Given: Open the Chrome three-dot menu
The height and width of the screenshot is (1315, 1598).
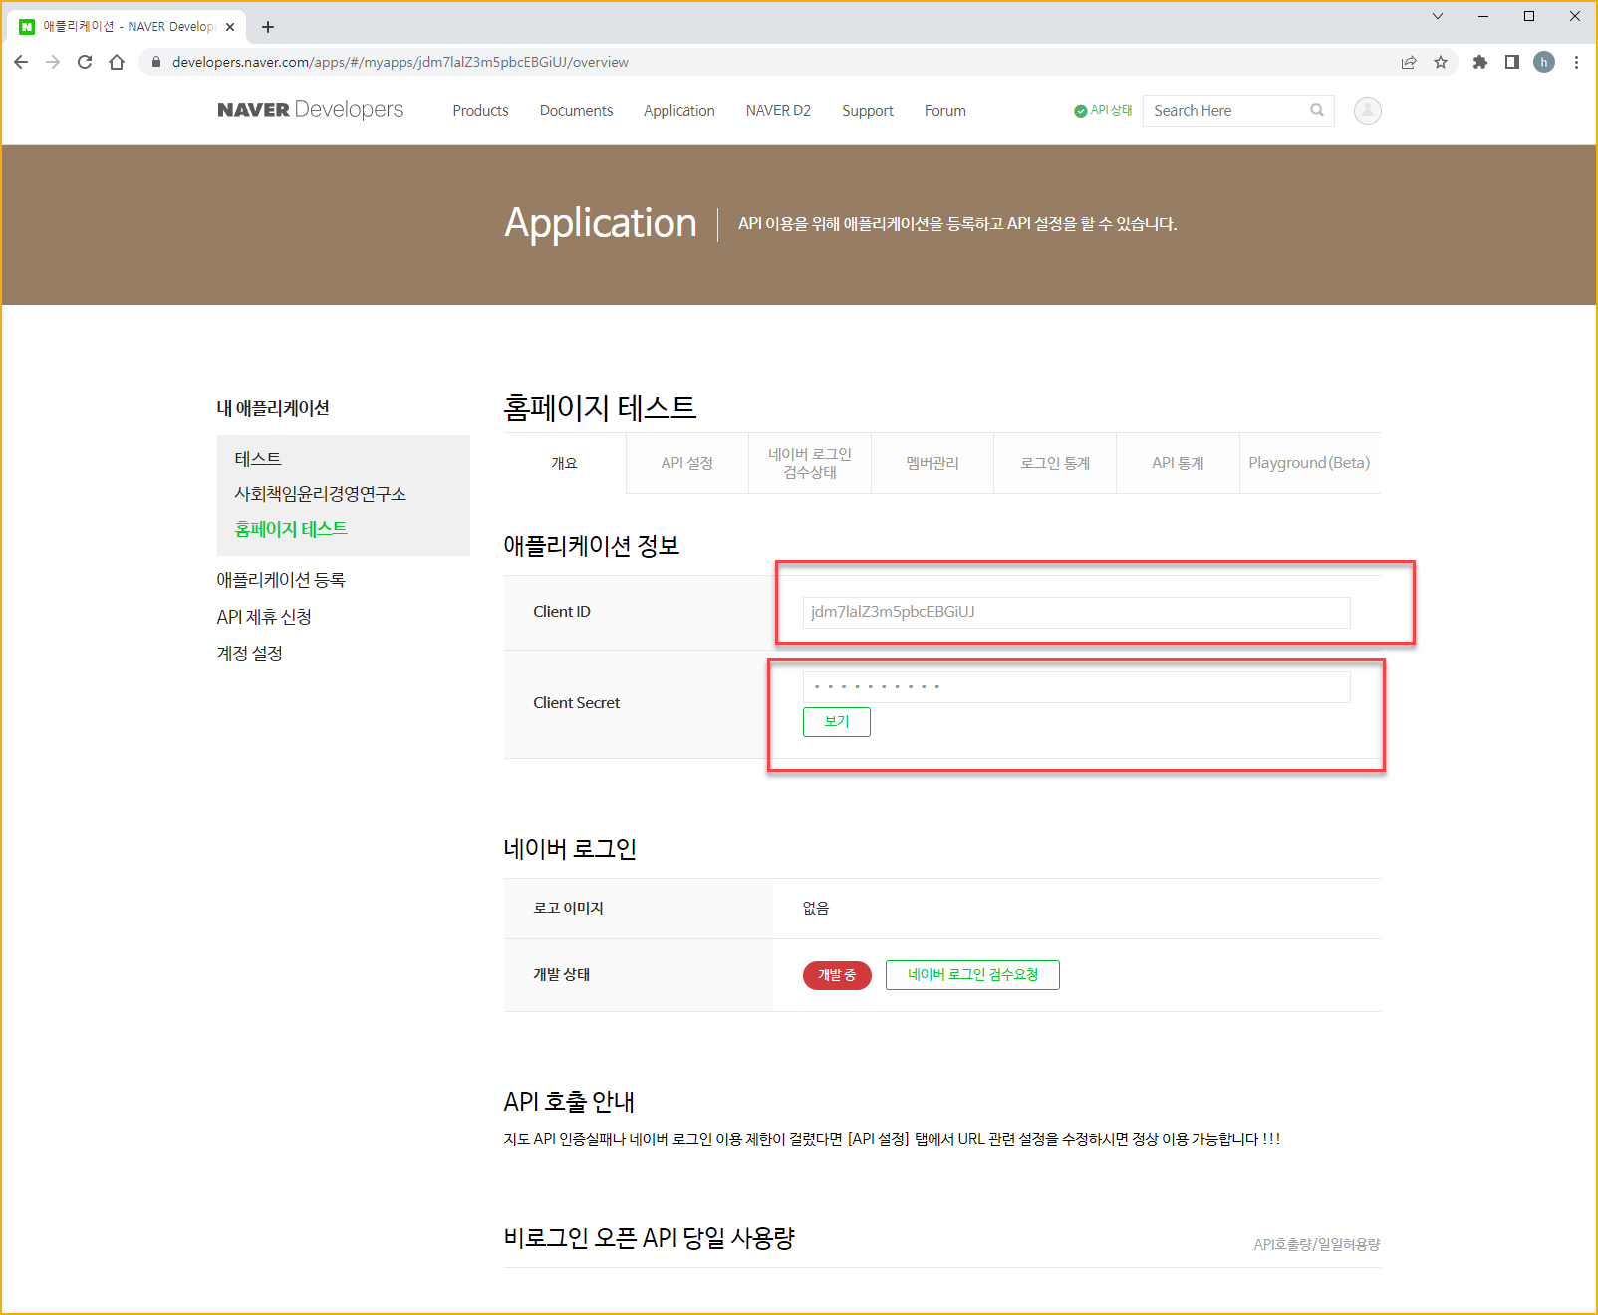Looking at the screenshot, I should pos(1576,62).
